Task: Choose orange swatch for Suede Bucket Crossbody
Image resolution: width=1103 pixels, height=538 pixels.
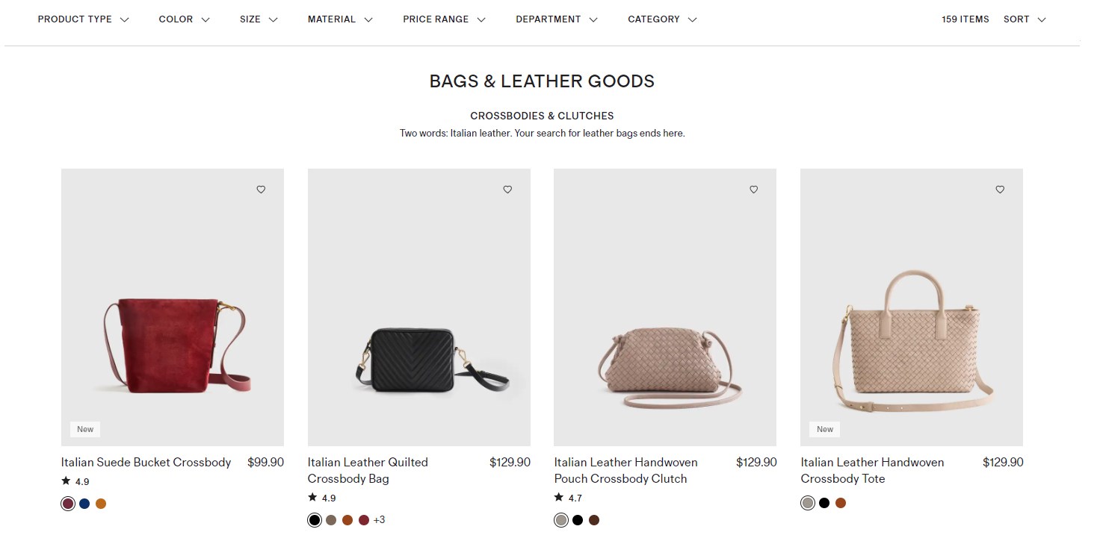Action: coord(101,504)
